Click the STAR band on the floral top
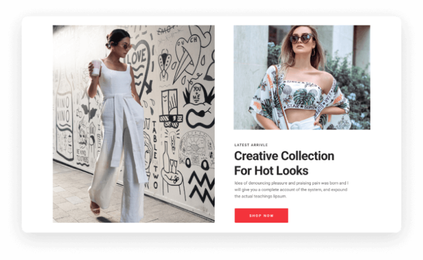This screenshot has width=423, height=260. coord(300,106)
